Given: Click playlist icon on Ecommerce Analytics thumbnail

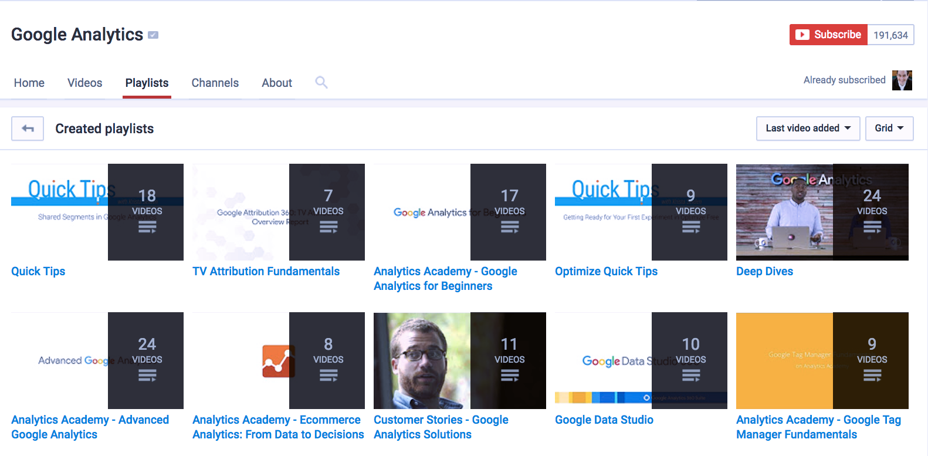Looking at the screenshot, I should coord(328,376).
